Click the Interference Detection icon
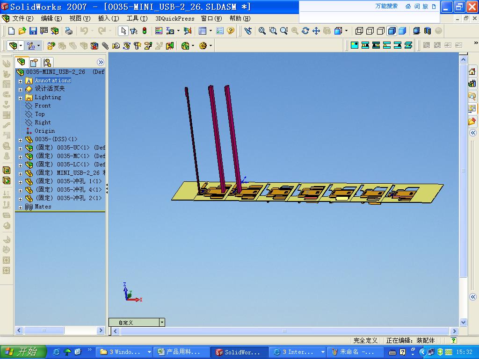This screenshot has width=479, height=359. tap(170, 46)
